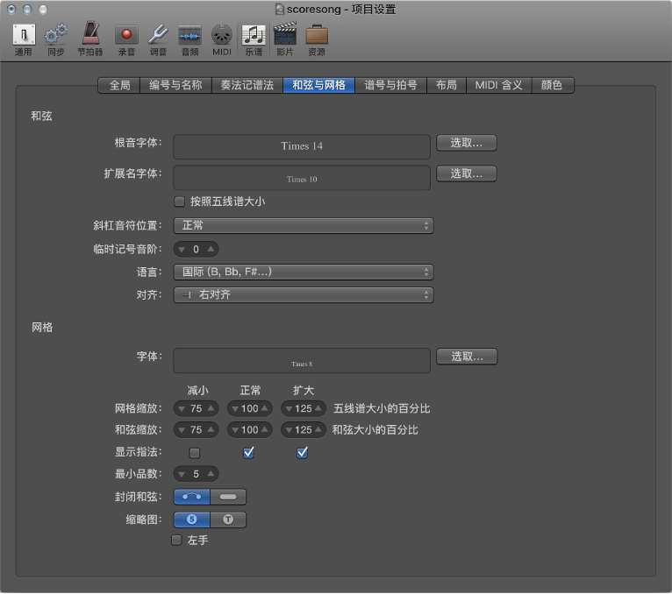The width and height of the screenshot is (672, 594).
Task: Click 选取 button for 网格 字体
Action: point(467,357)
